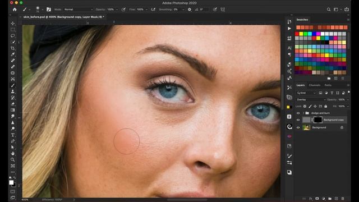
Task: Toggle lock transparent pixels
Action: [305, 106]
